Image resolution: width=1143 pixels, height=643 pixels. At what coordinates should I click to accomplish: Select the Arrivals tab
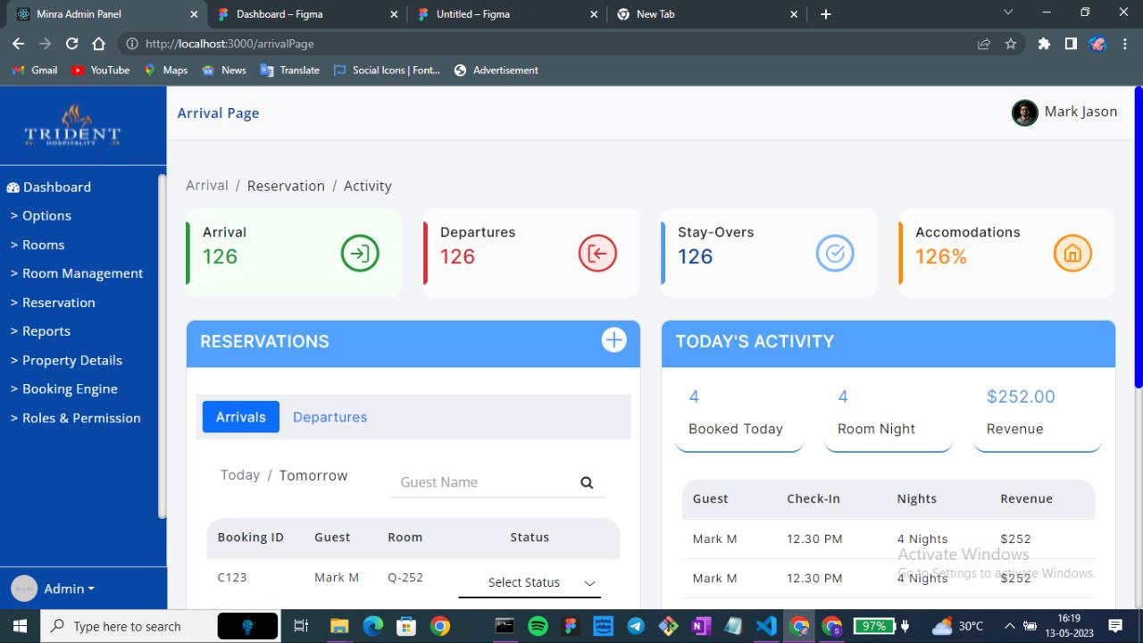pyautogui.click(x=240, y=417)
